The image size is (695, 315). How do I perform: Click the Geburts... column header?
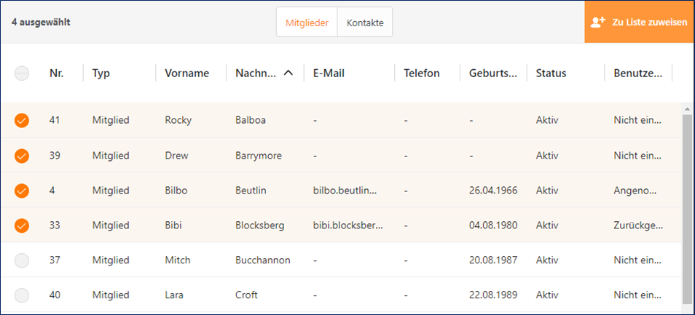(x=493, y=73)
